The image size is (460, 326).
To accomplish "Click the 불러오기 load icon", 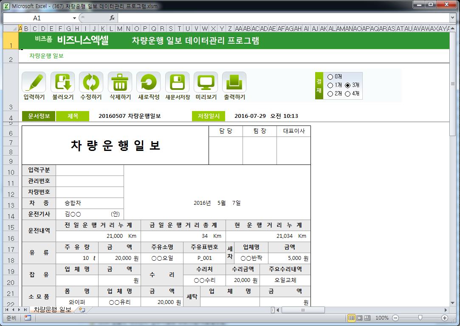I will click(62, 82).
